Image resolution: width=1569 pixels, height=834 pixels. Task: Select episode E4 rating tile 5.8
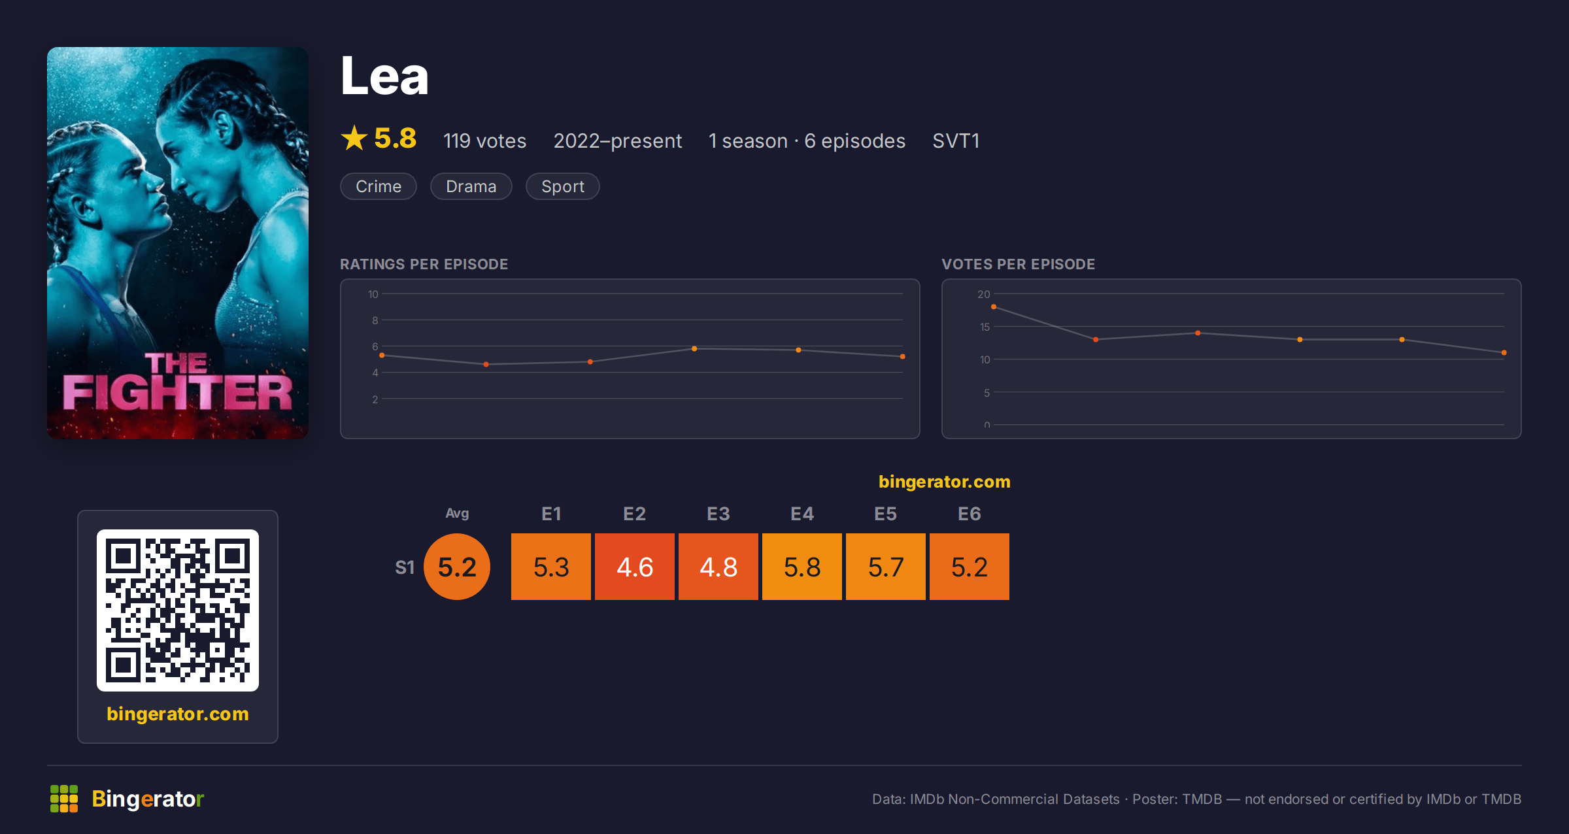pyautogui.click(x=802, y=567)
